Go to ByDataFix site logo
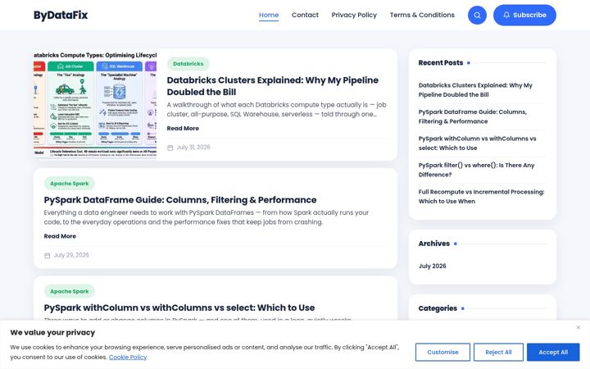 pos(61,15)
